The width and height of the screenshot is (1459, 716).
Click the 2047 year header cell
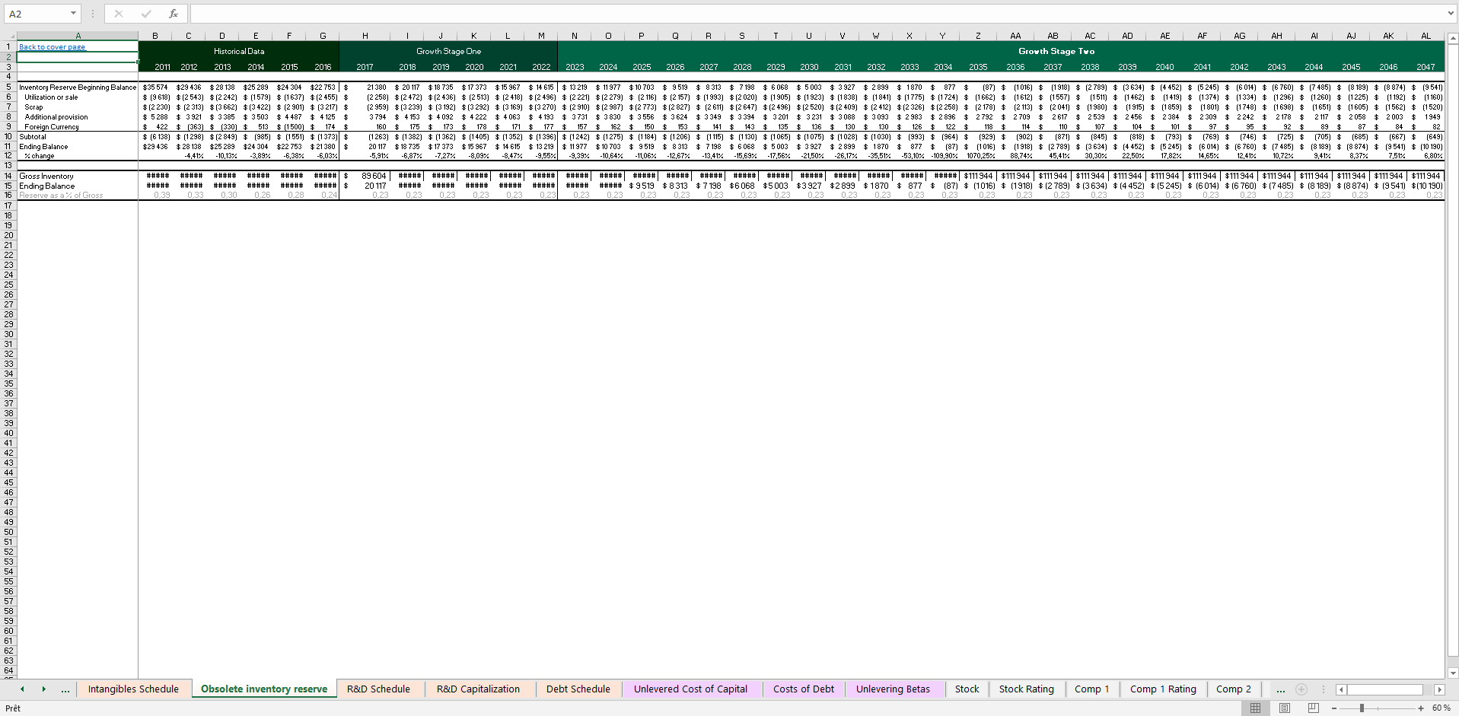[1426, 67]
